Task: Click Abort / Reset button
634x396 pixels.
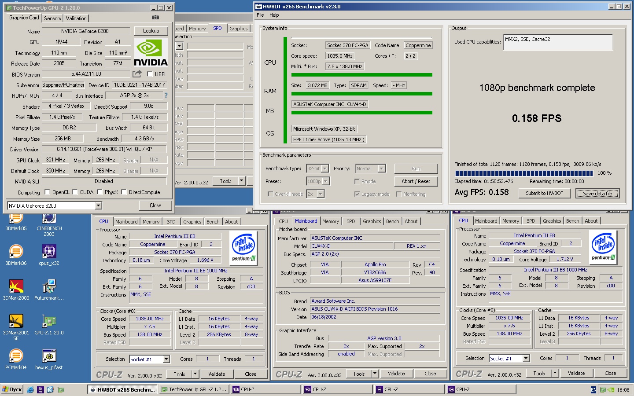Action: pos(416,181)
